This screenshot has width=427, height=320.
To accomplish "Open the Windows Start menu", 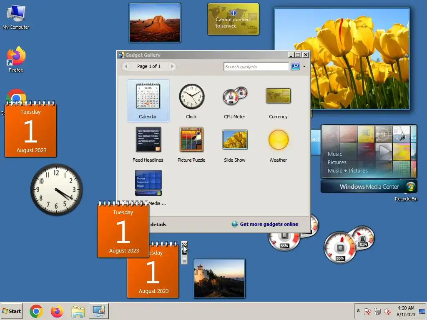I will click(x=11, y=311).
